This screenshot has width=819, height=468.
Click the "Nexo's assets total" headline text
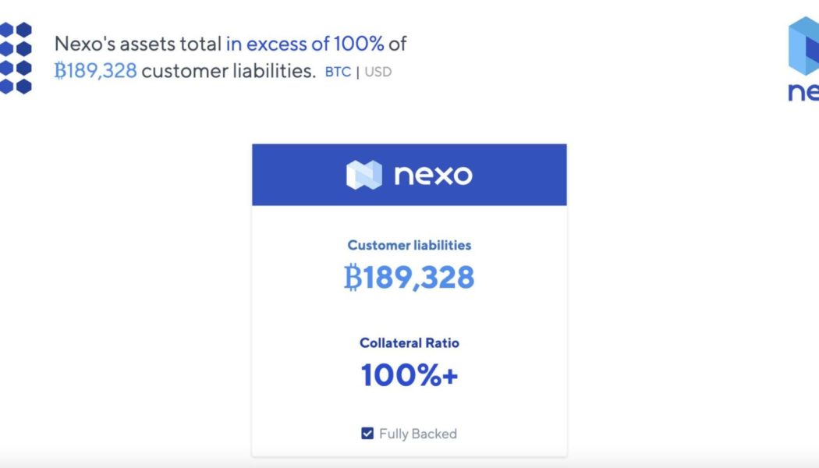point(138,44)
